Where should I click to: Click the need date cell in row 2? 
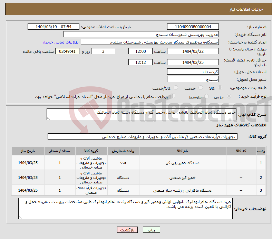[x=28, y=178]
